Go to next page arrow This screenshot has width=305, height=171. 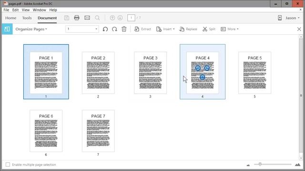point(120,18)
